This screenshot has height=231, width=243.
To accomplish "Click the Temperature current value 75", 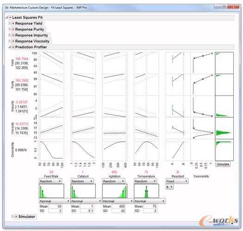I will point(146,172).
